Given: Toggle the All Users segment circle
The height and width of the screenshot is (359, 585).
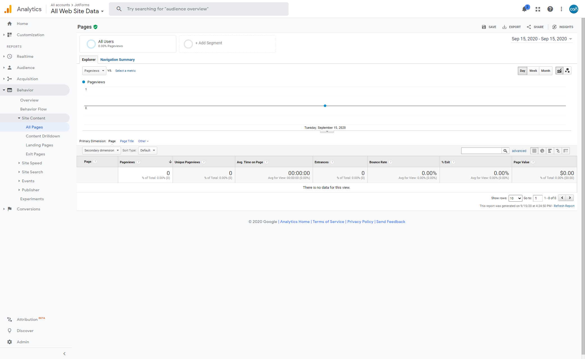Looking at the screenshot, I should (91, 44).
